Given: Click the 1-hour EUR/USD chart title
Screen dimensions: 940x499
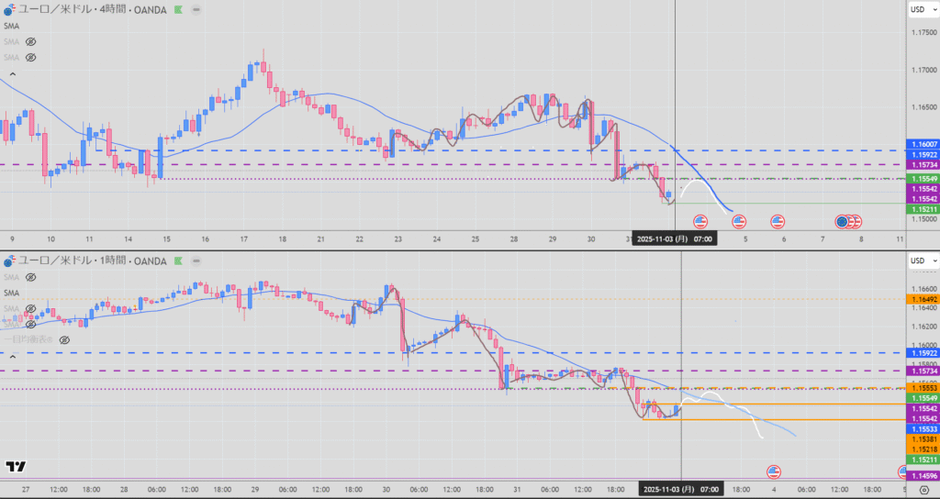Looking at the screenshot, I should [92, 261].
